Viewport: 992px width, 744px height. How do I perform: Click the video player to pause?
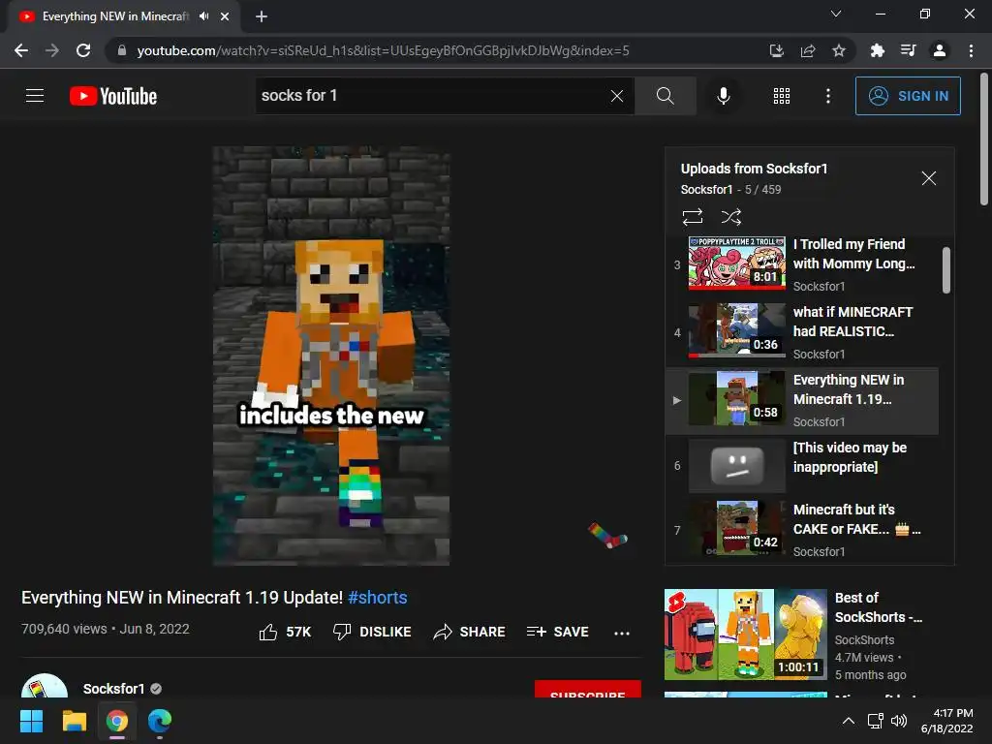click(331, 356)
